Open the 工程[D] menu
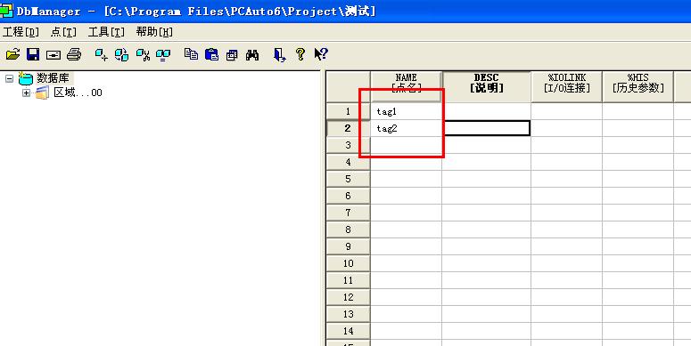 coord(21,32)
